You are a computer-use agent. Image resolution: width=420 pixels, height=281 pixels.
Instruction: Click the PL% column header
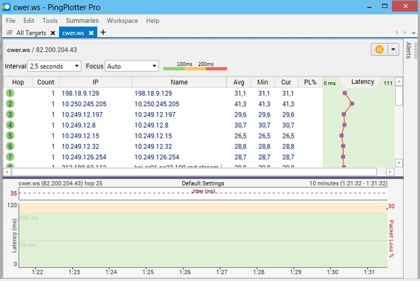click(x=310, y=82)
